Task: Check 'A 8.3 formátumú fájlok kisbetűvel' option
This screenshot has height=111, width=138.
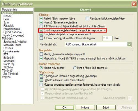Action: [41, 26]
